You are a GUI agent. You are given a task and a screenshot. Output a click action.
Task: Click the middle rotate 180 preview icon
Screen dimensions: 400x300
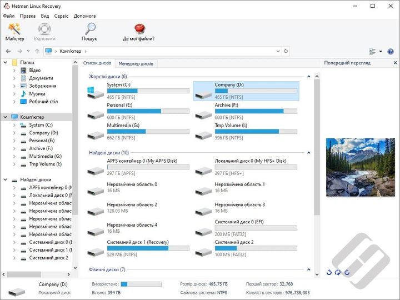[x=338, y=272]
